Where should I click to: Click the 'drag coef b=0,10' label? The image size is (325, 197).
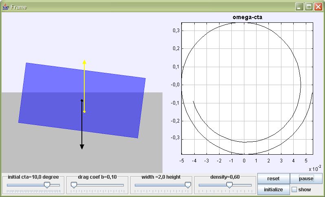97,177
